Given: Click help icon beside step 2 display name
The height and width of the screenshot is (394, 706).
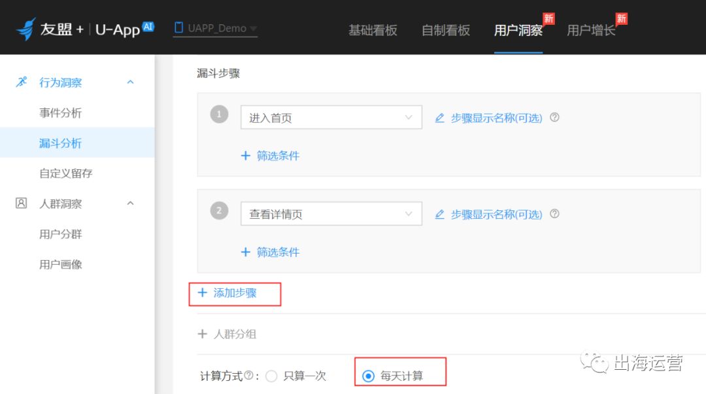Looking at the screenshot, I should tap(554, 214).
